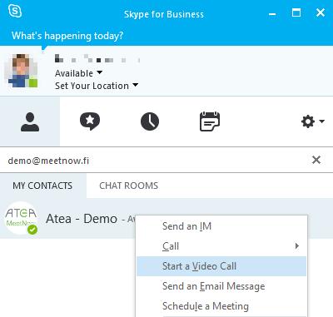Open the Options gear icon
Screen dimensions: 333x317
[x=308, y=121]
